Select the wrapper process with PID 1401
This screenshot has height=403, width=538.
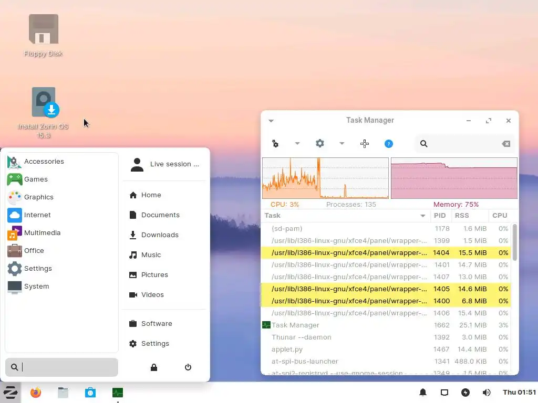(386, 264)
